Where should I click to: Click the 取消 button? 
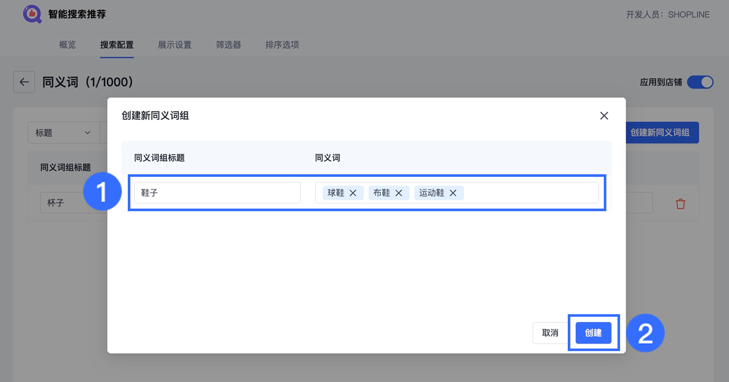(x=550, y=333)
